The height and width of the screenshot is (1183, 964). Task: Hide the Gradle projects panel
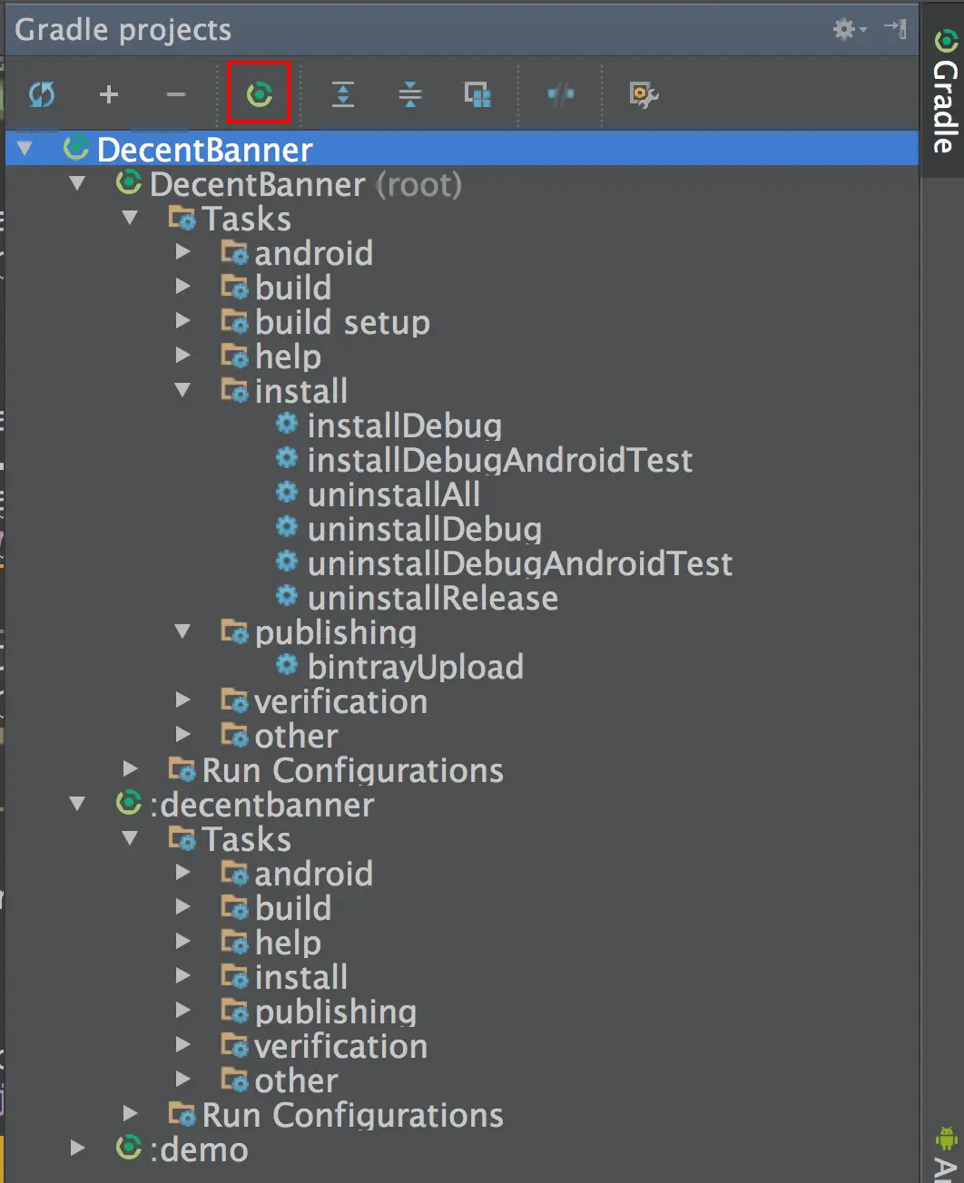click(895, 28)
